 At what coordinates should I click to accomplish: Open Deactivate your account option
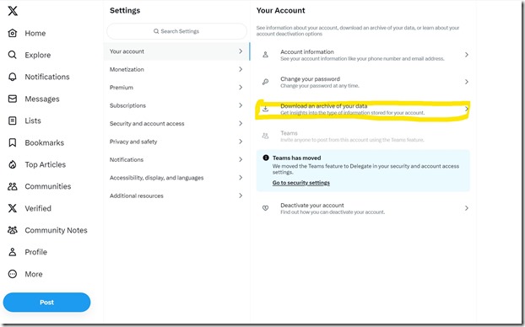point(363,208)
